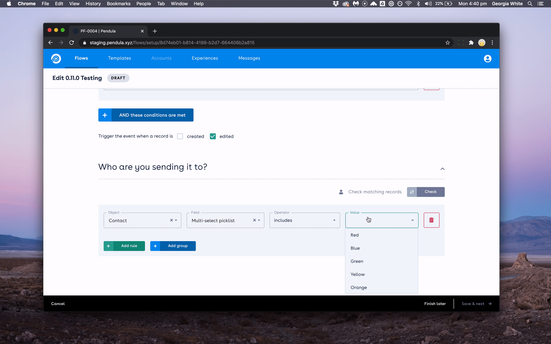Select Orange from the value list
This screenshot has height=344, width=551.
(381, 288)
